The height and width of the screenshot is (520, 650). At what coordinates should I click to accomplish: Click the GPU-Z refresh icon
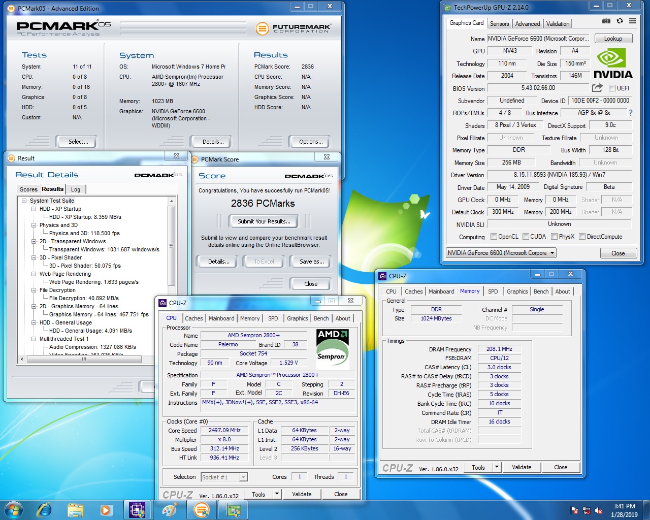pos(620,21)
